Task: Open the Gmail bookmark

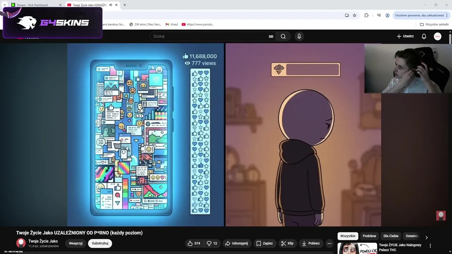Action: coord(172,24)
